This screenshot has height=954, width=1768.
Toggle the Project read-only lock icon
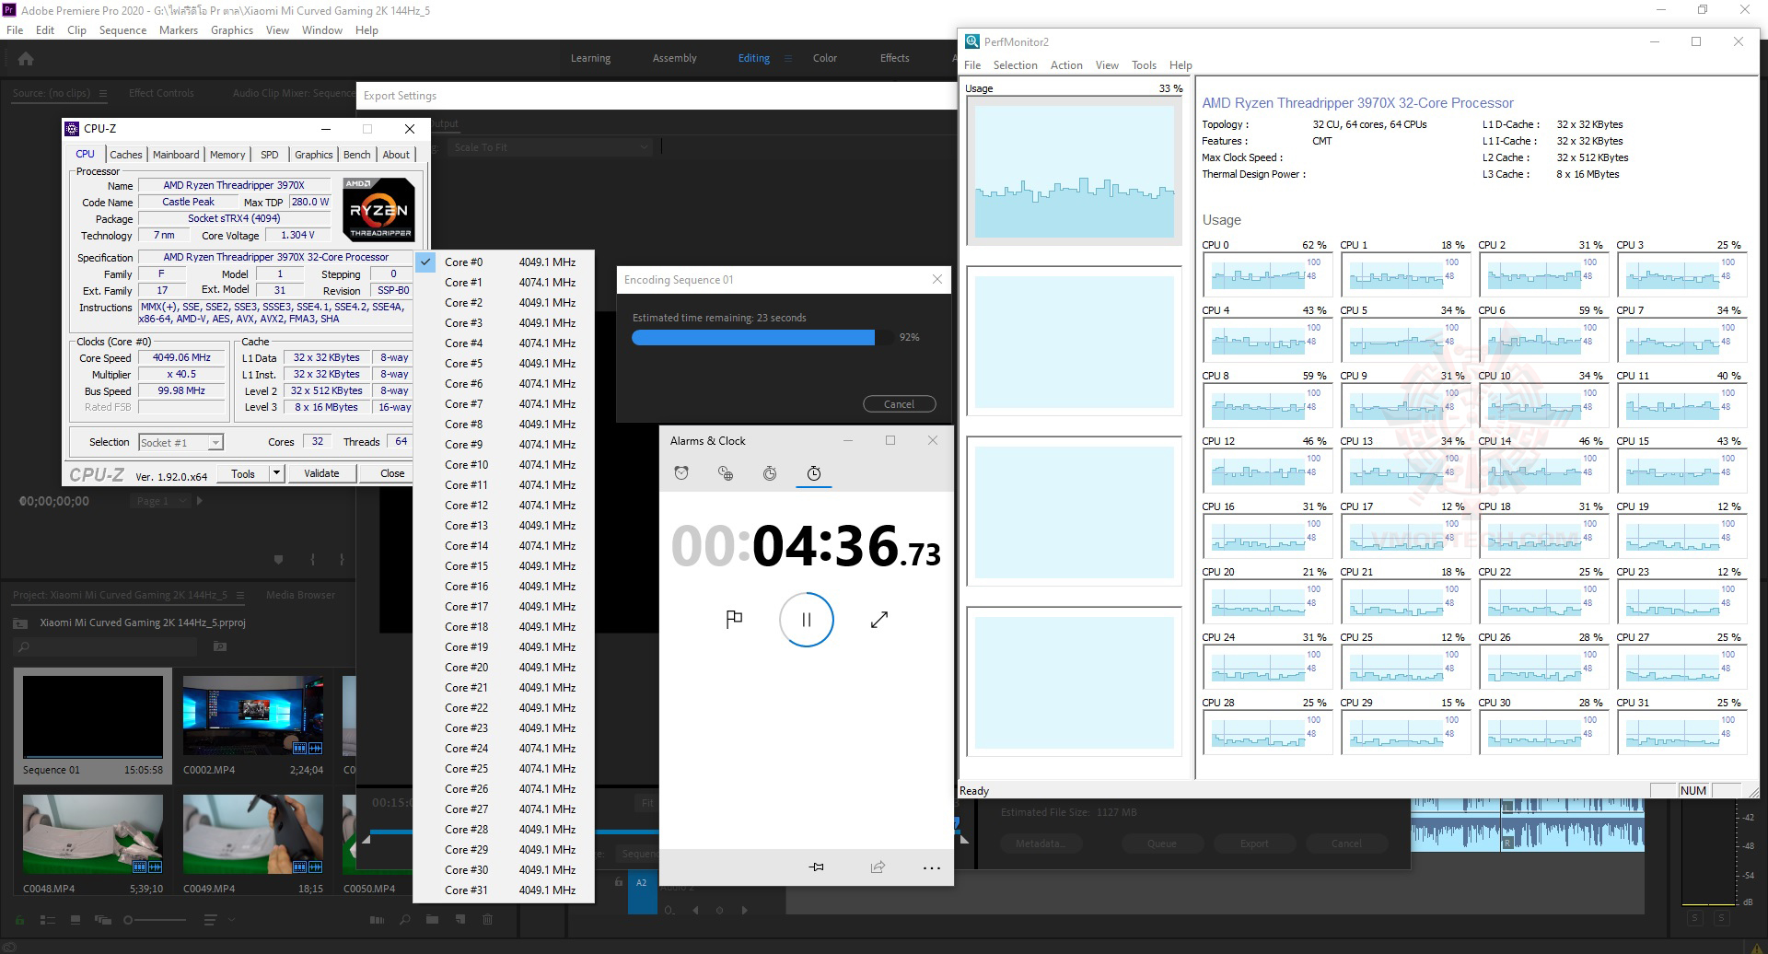[x=19, y=920]
